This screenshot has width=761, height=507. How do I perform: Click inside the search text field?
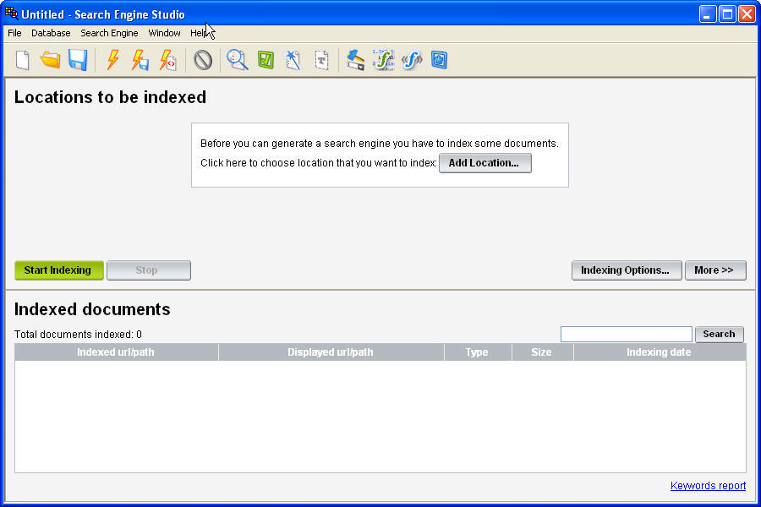(x=626, y=334)
